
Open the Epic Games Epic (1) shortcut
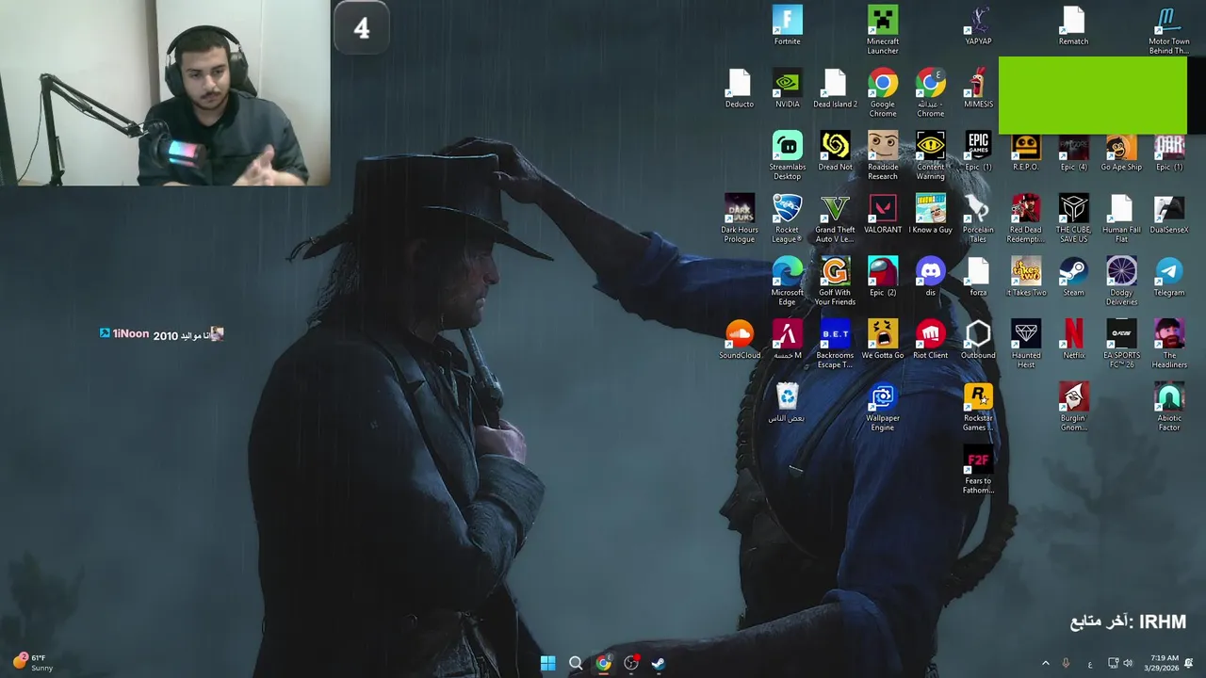pos(978,152)
